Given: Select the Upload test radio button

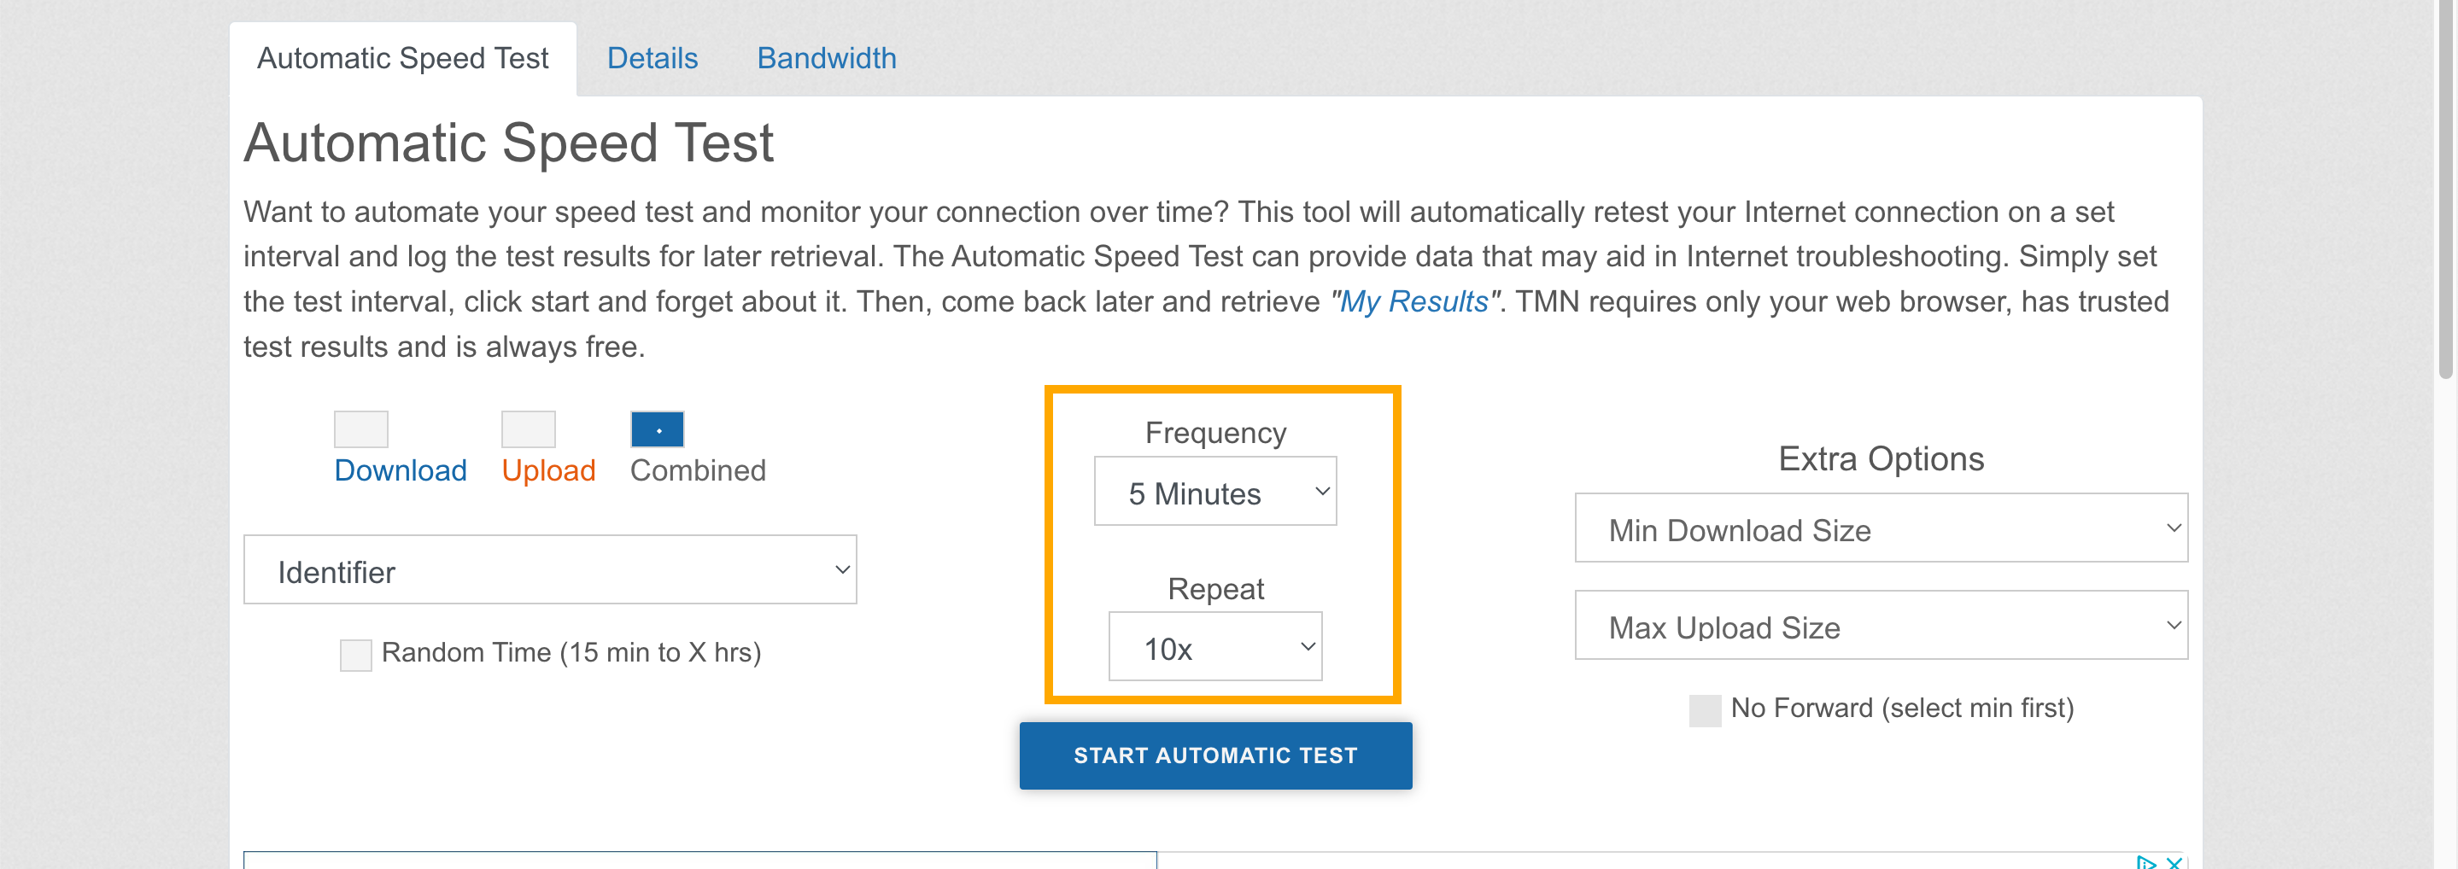Looking at the screenshot, I should tap(529, 429).
